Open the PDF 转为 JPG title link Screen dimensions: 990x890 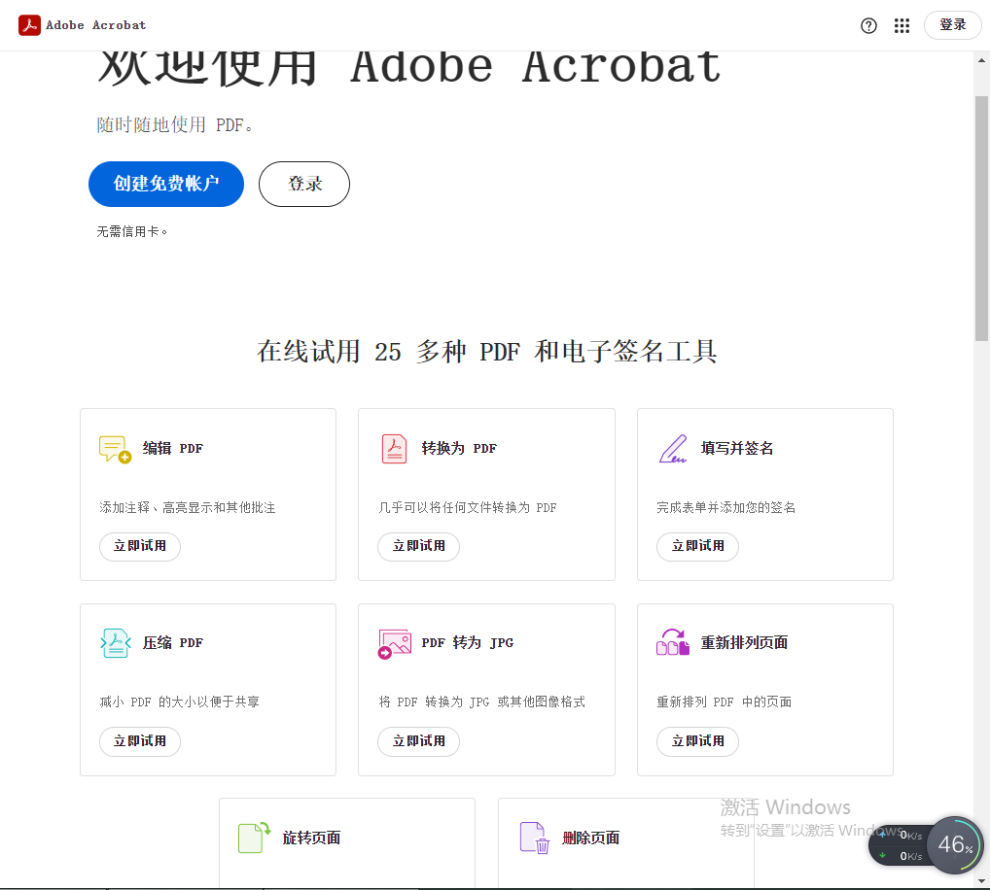[x=467, y=643]
